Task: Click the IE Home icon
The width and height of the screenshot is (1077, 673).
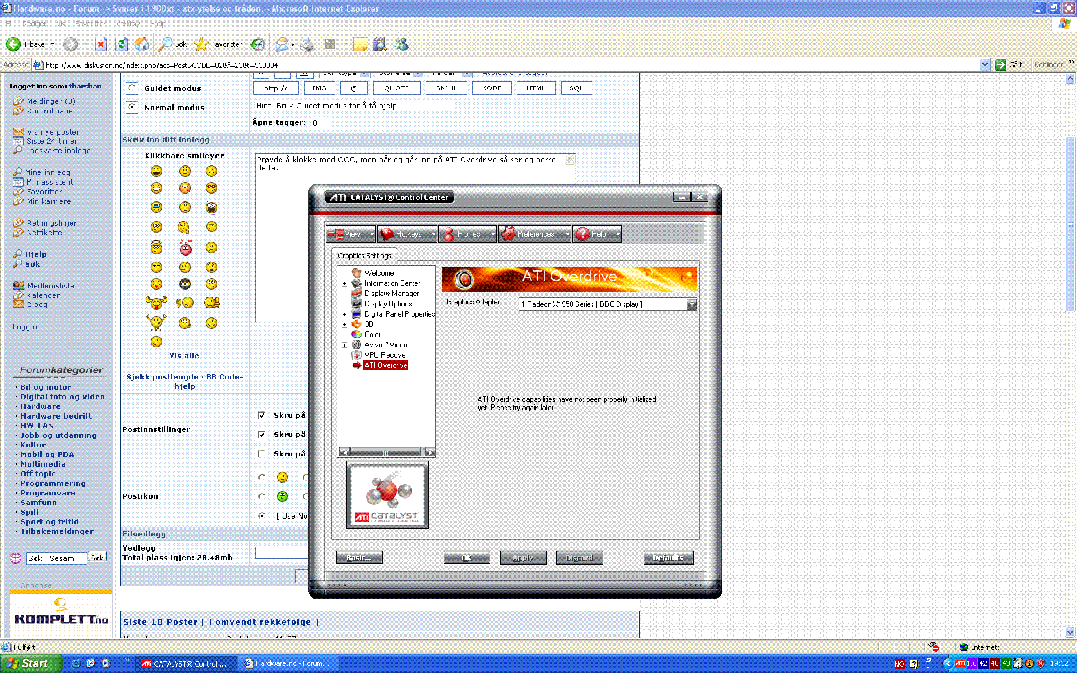Action: coord(142,44)
